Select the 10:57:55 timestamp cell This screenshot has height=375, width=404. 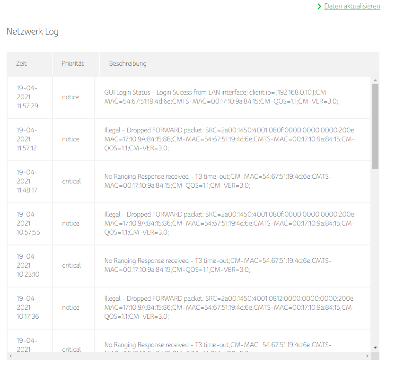27,223
